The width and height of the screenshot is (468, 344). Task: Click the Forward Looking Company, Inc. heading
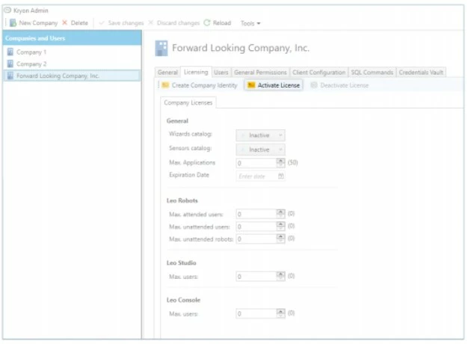click(x=241, y=48)
